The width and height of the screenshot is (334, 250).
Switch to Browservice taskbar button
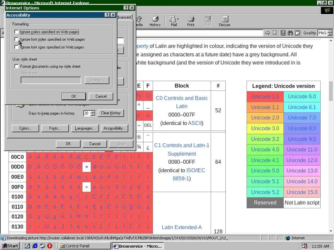(138, 246)
